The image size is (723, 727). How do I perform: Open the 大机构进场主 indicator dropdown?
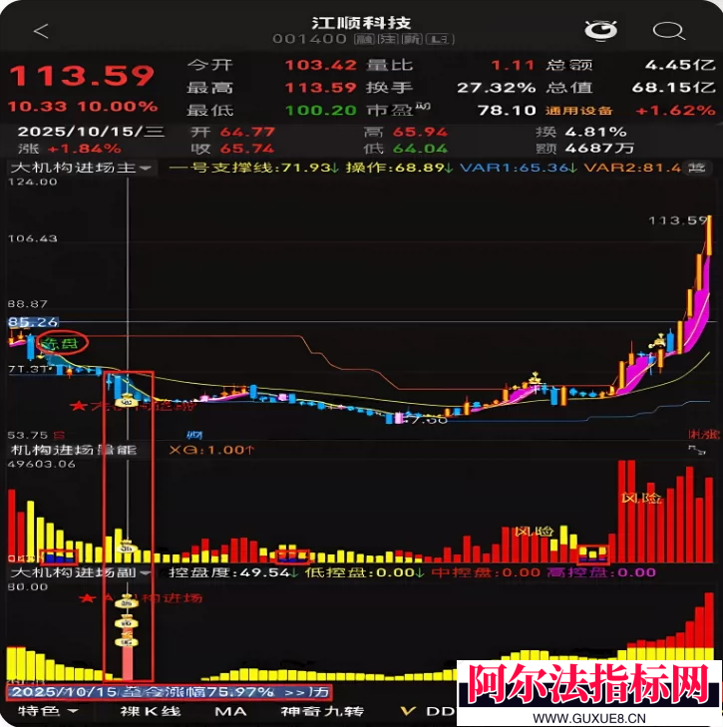tap(81, 168)
